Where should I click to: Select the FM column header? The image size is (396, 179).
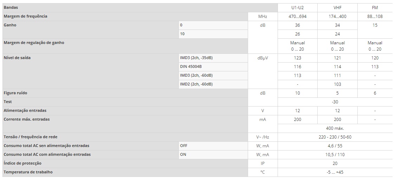tap(375, 8)
